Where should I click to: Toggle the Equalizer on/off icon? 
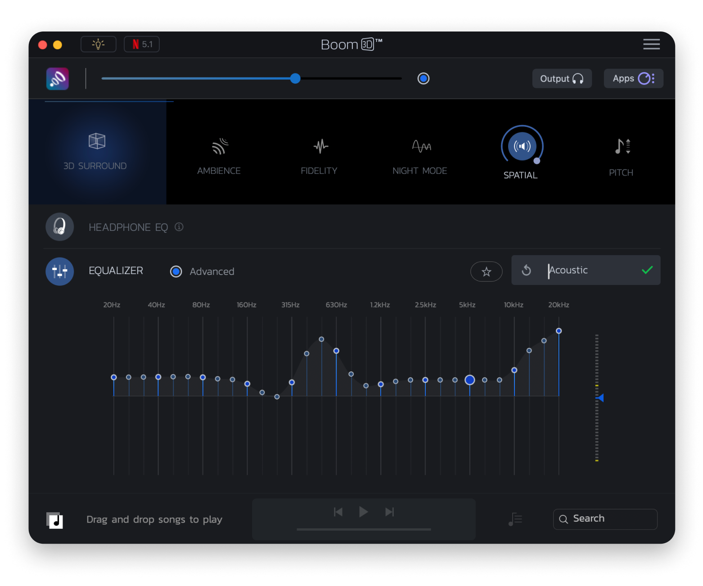point(59,271)
